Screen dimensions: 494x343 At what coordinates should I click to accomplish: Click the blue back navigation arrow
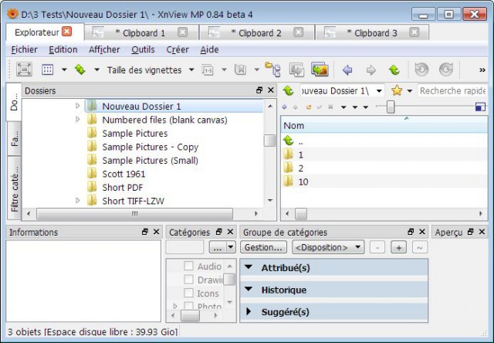click(x=347, y=70)
